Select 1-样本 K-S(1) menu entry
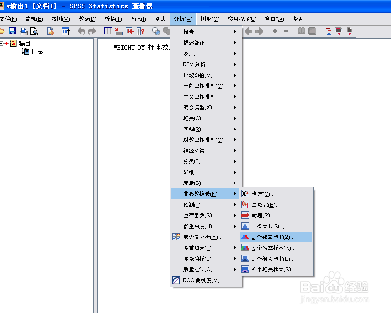391x313 pixels. coord(276,226)
